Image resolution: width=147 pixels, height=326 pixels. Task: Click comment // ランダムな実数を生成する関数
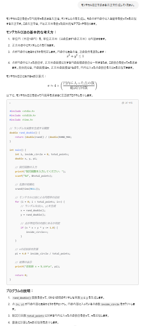(29, 128)
